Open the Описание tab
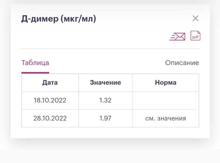This screenshot has width=220, height=163. 182,63
